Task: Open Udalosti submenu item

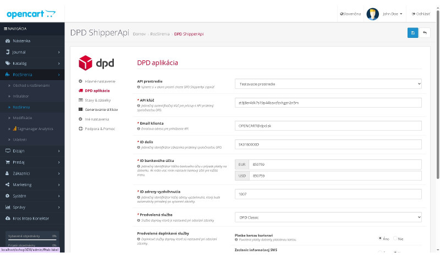Action: (x=20, y=139)
